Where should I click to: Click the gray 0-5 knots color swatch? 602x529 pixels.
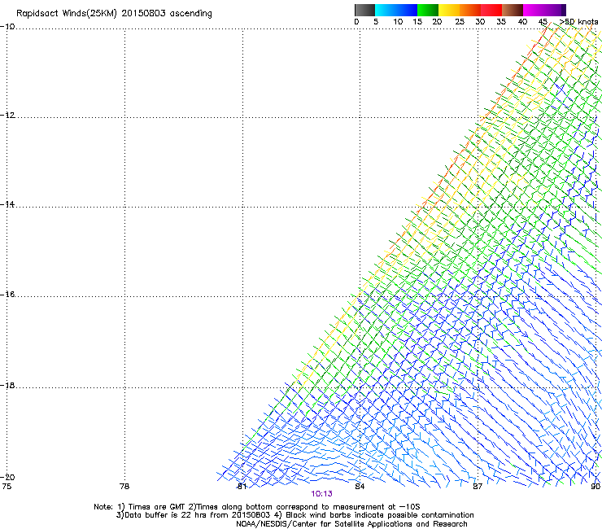(364, 10)
